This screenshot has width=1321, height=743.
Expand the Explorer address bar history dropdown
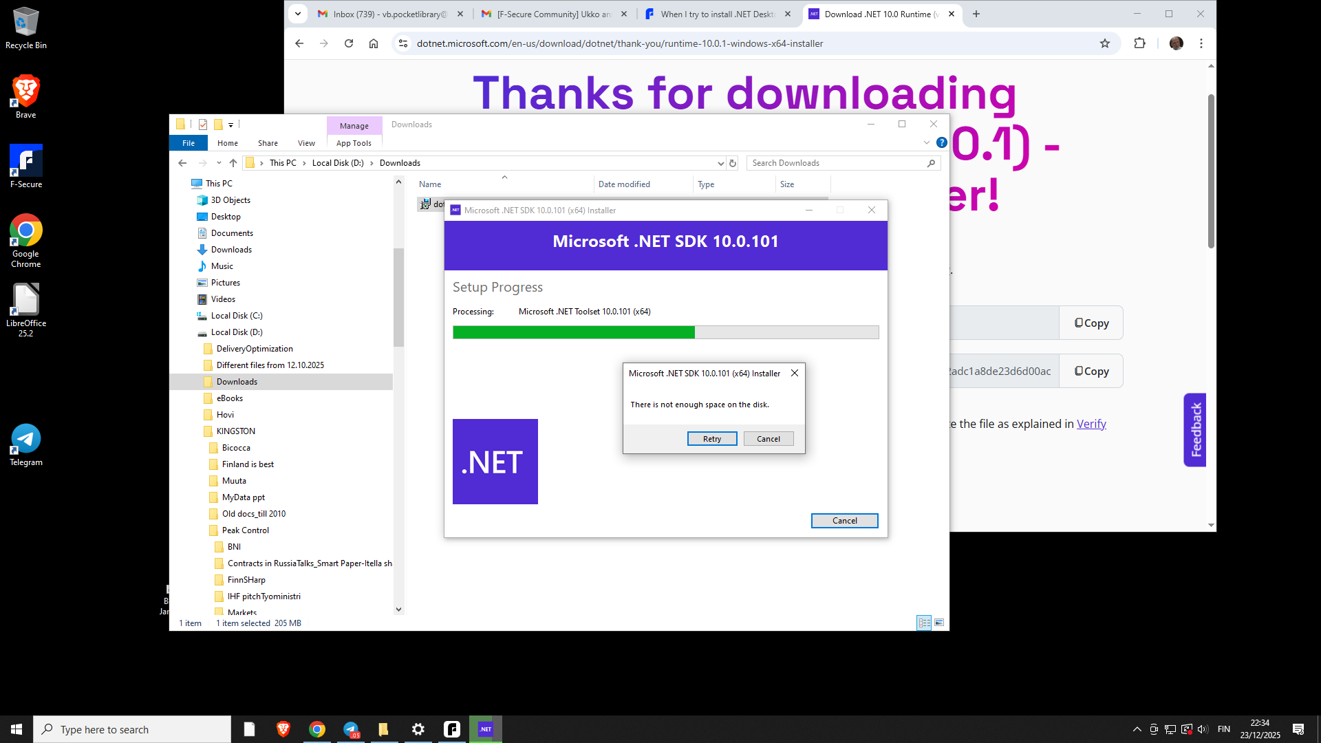[x=720, y=163]
